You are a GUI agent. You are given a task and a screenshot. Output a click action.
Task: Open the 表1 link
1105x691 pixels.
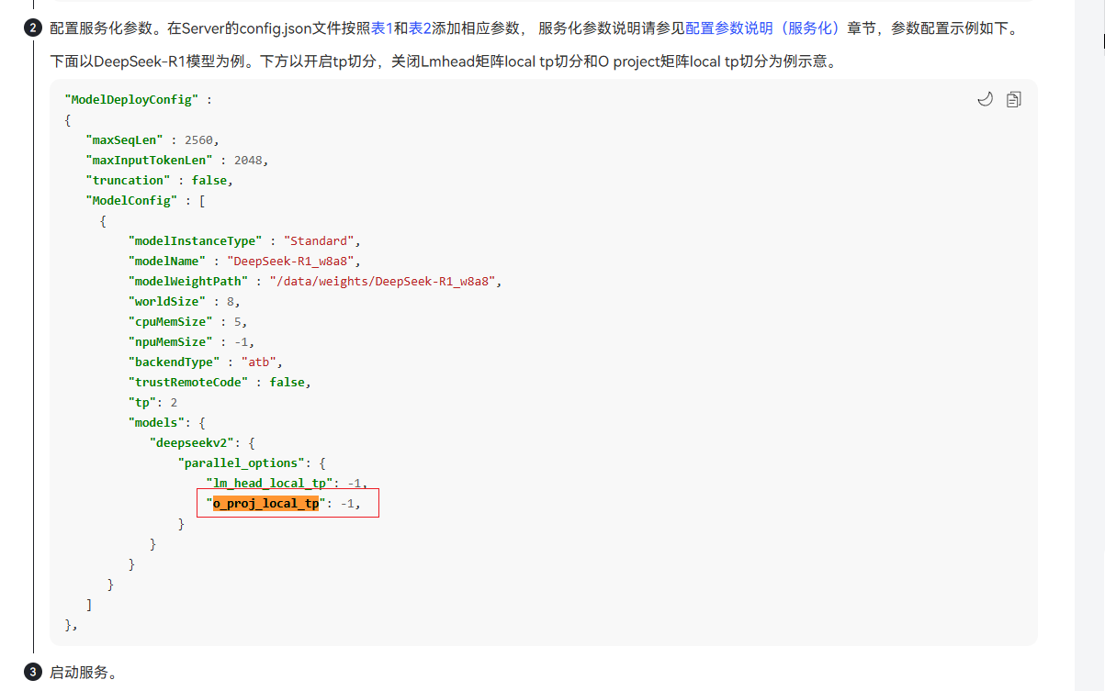[x=382, y=28]
